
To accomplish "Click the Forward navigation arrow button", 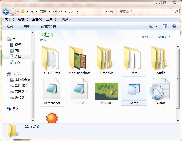I will pos(13,12).
